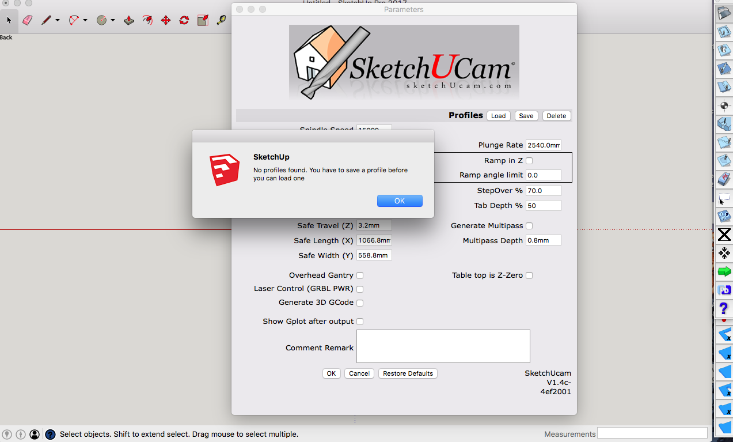This screenshot has height=442, width=733.
Task: Select the Eraser tool
Action: point(27,20)
